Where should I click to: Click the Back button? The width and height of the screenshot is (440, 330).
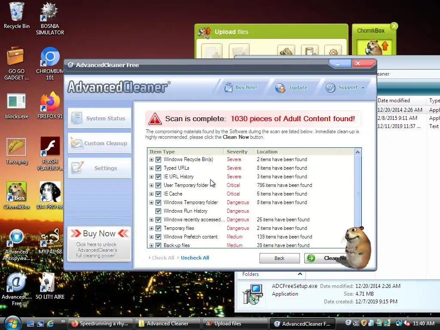(279, 258)
